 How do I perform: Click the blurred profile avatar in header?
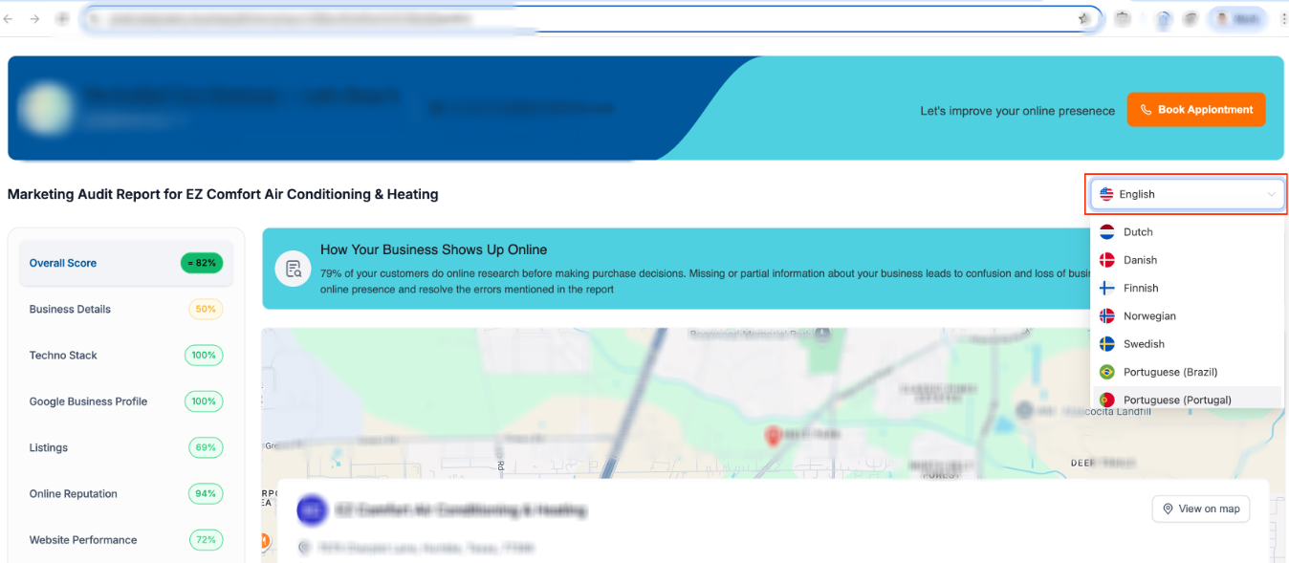pyautogui.click(x=46, y=108)
